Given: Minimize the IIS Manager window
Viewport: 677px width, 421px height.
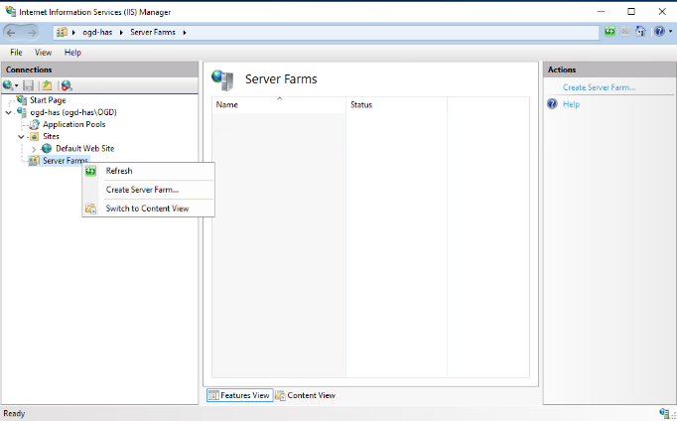Looking at the screenshot, I should [601, 12].
